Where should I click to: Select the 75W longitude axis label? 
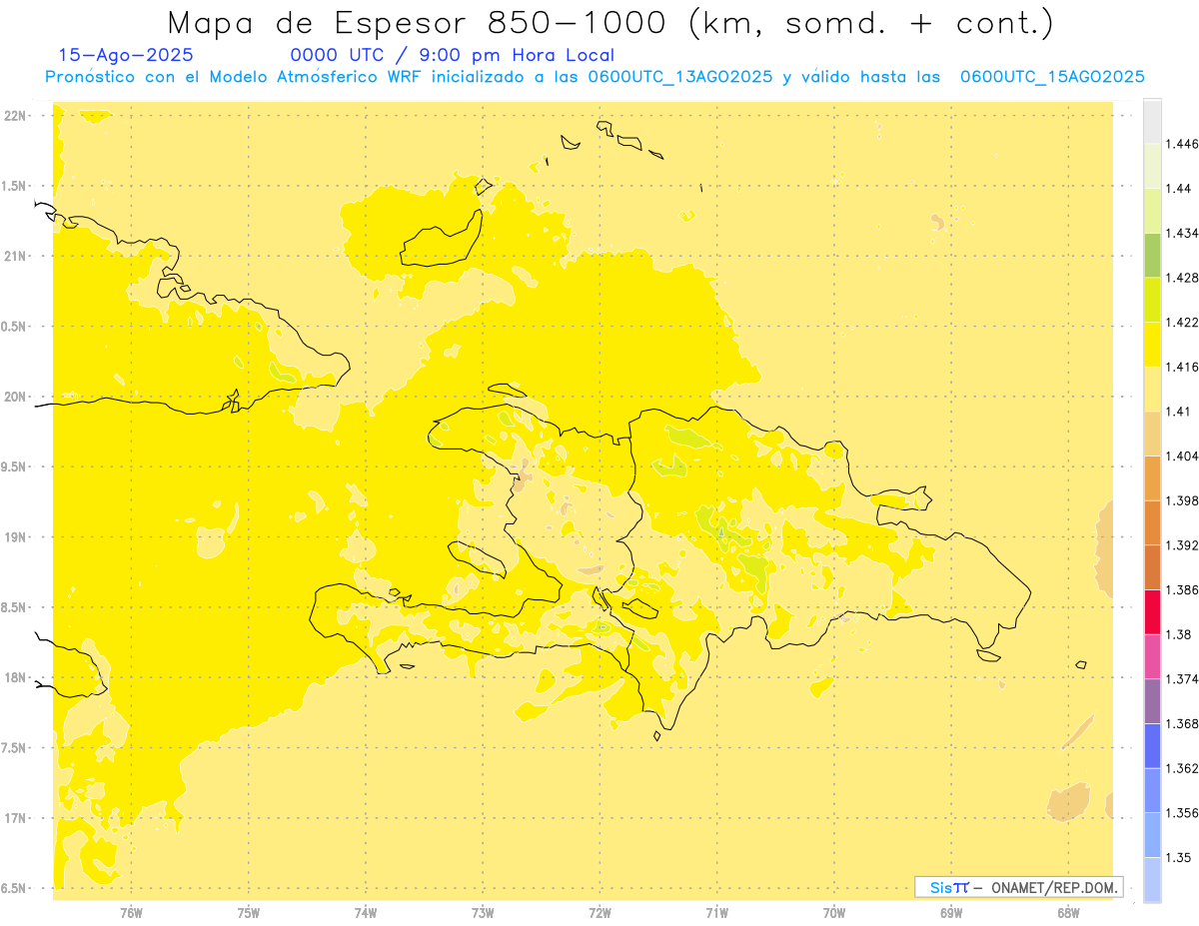click(x=249, y=911)
